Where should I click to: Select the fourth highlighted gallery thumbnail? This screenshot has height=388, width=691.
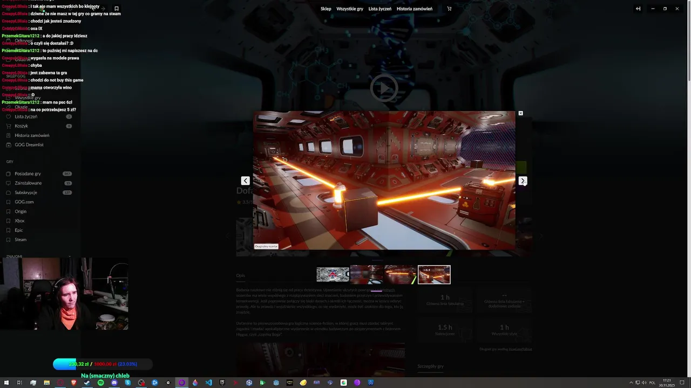coord(434,274)
